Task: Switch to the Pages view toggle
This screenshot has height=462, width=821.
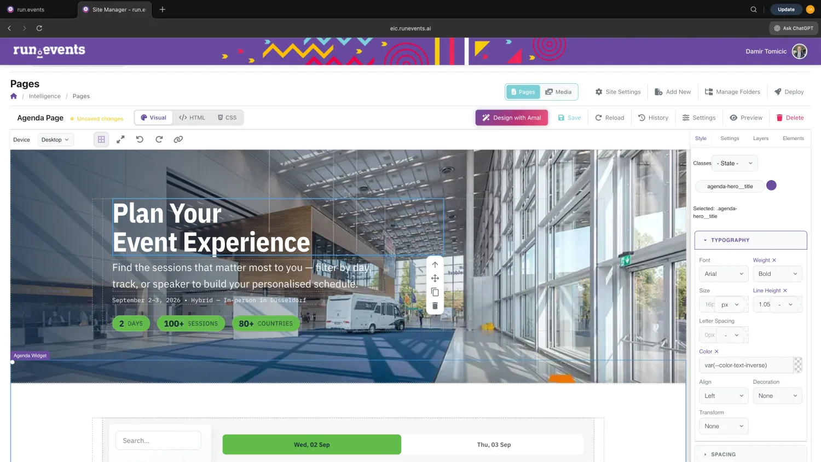Action: pyautogui.click(x=523, y=92)
